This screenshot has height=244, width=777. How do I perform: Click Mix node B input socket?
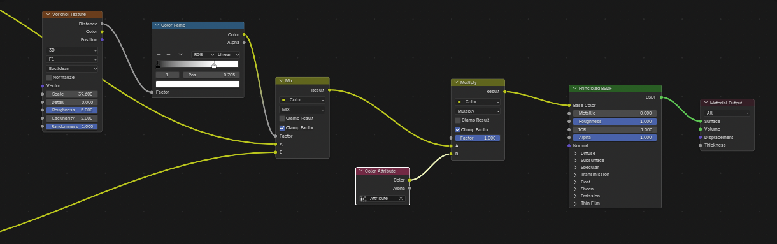coord(276,152)
